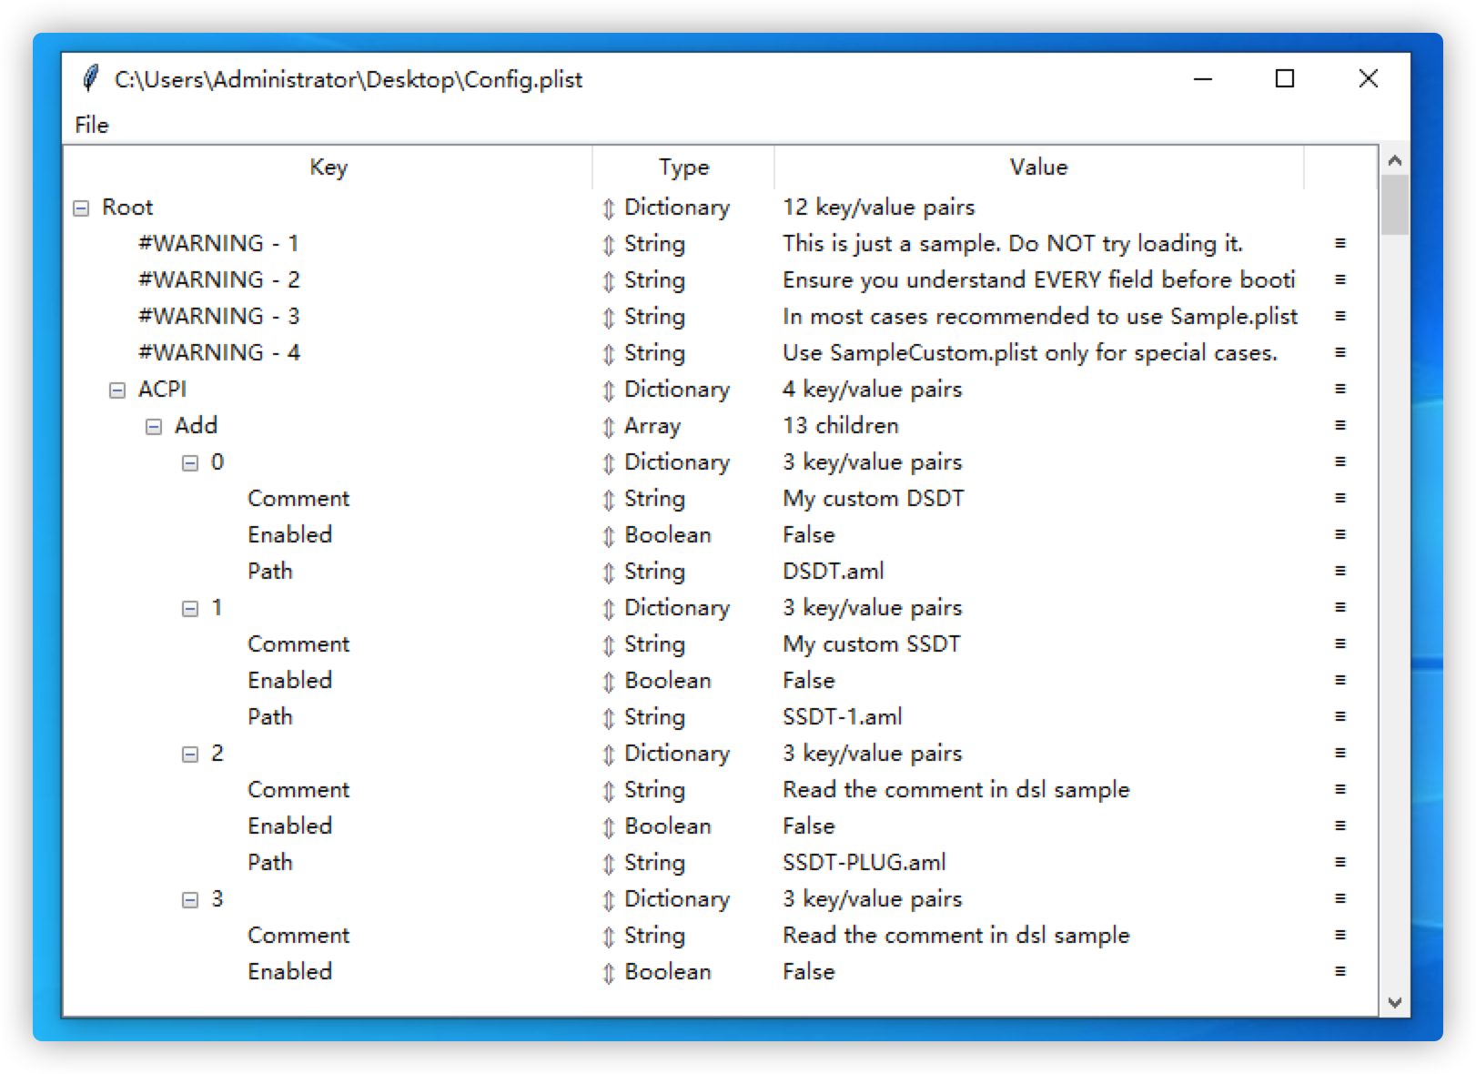1476x1074 pixels.
Task: Change type of #WARNING - 4 row
Action: coord(609,354)
